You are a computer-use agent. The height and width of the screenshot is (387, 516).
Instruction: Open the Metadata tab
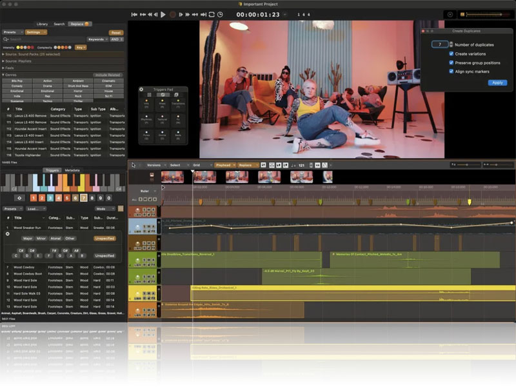pos(72,170)
